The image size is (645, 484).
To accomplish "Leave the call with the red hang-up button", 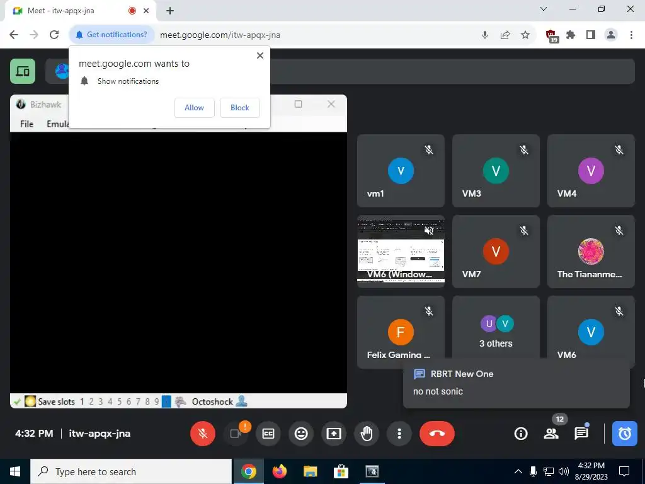I will pyautogui.click(x=437, y=434).
